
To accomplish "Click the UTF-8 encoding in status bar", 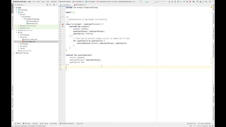I will (198, 126).
